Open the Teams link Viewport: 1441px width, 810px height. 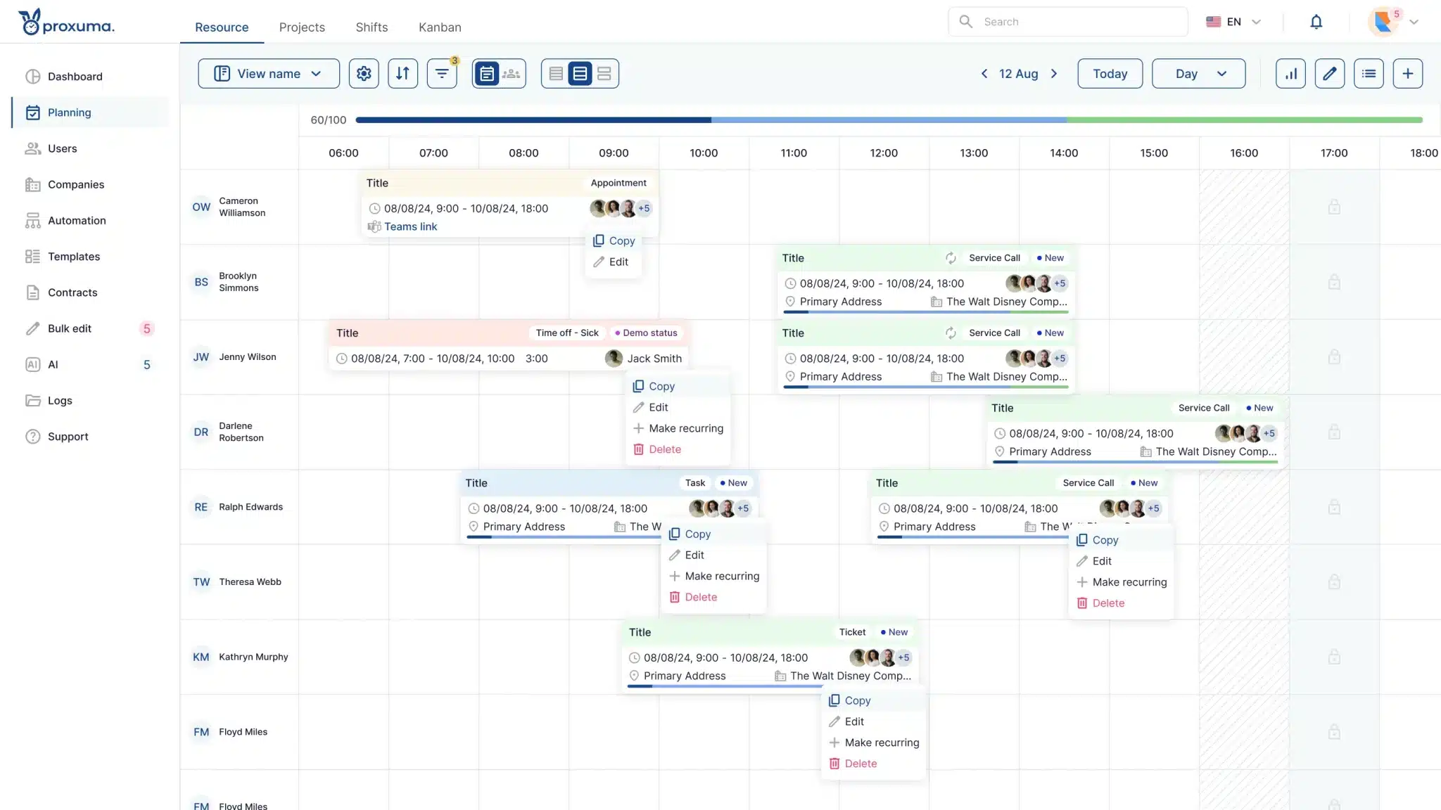[410, 226]
